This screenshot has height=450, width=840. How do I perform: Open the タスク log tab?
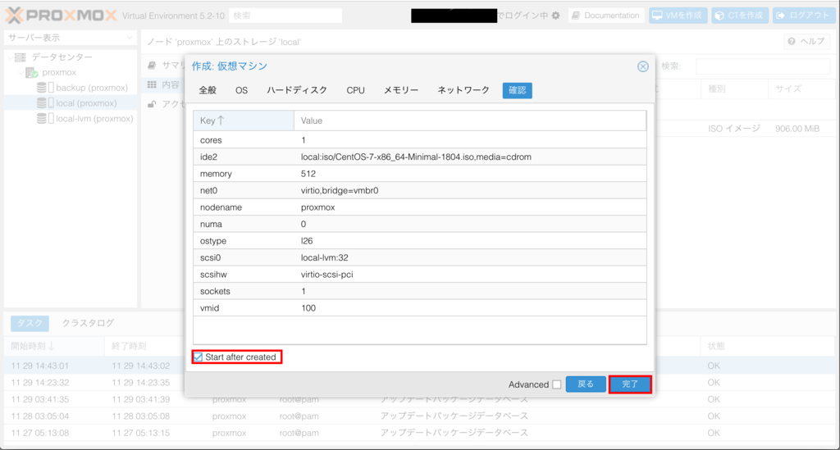coord(30,323)
